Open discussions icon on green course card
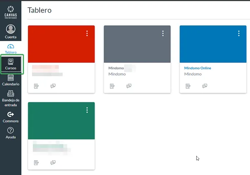 (53, 163)
